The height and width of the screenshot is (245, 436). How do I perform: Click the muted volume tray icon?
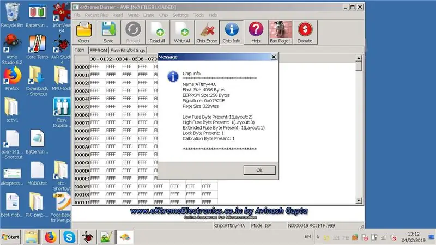[393, 237]
